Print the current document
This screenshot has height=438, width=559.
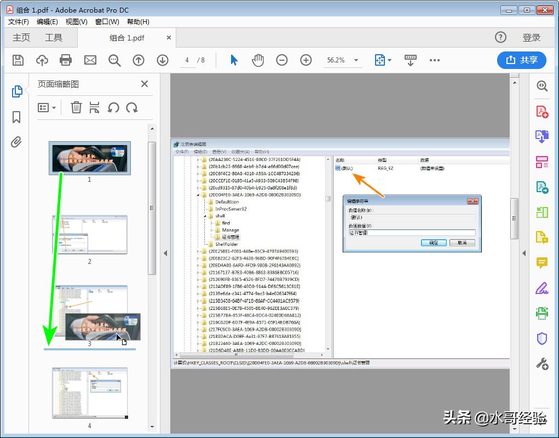pyautogui.click(x=66, y=60)
